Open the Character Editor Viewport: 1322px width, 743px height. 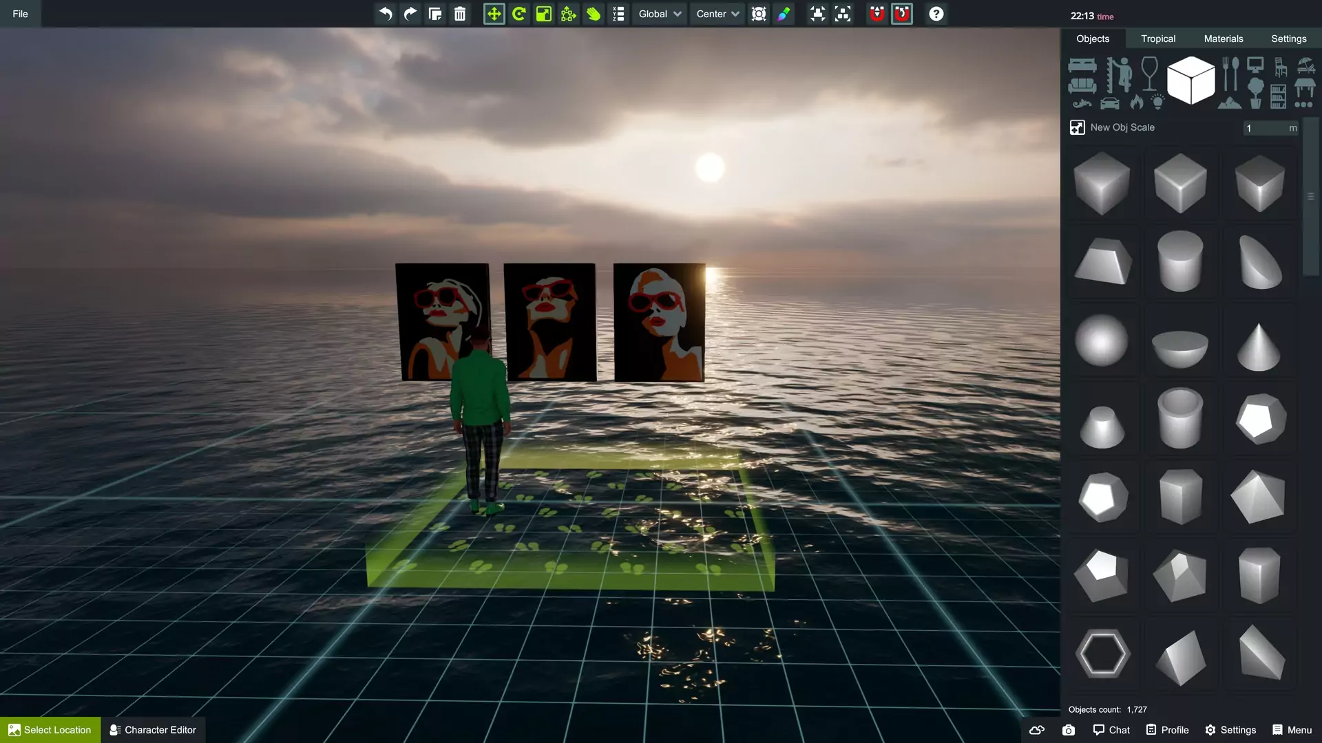pos(153,730)
